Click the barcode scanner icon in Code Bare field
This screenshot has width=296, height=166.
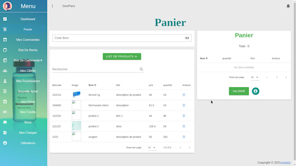[187, 38]
